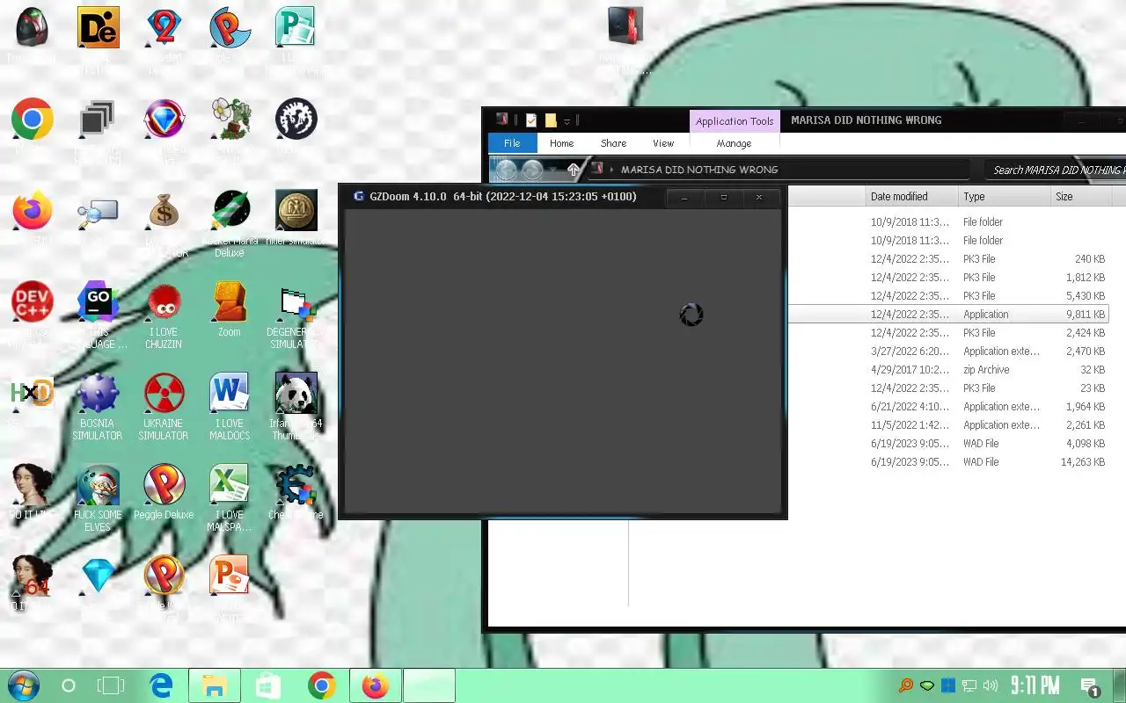Image resolution: width=1126 pixels, height=703 pixels.
Task: Open the Manage ribbon tab
Action: point(734,143)
